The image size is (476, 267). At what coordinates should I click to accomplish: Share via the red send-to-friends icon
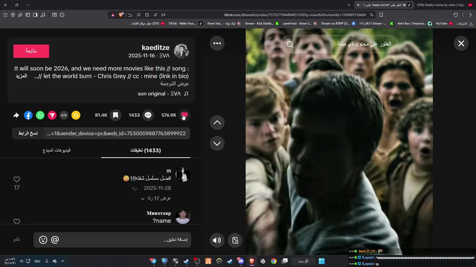tap(52, 115)
